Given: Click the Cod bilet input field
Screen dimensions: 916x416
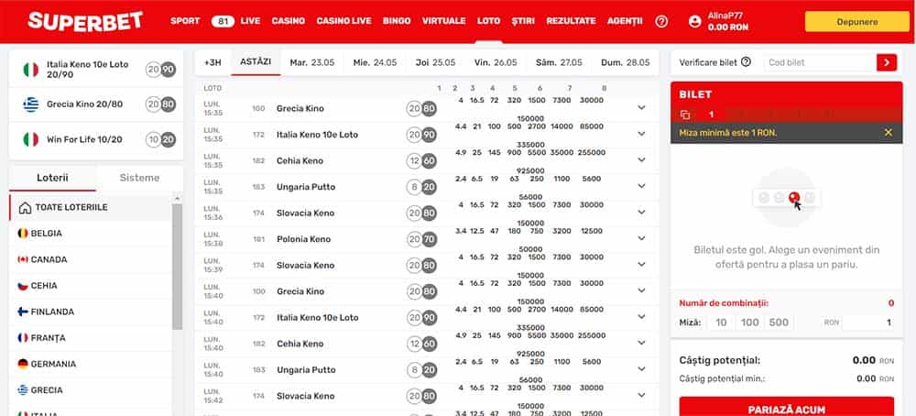Looking at the screenshot, I should (x=820, y=62).
